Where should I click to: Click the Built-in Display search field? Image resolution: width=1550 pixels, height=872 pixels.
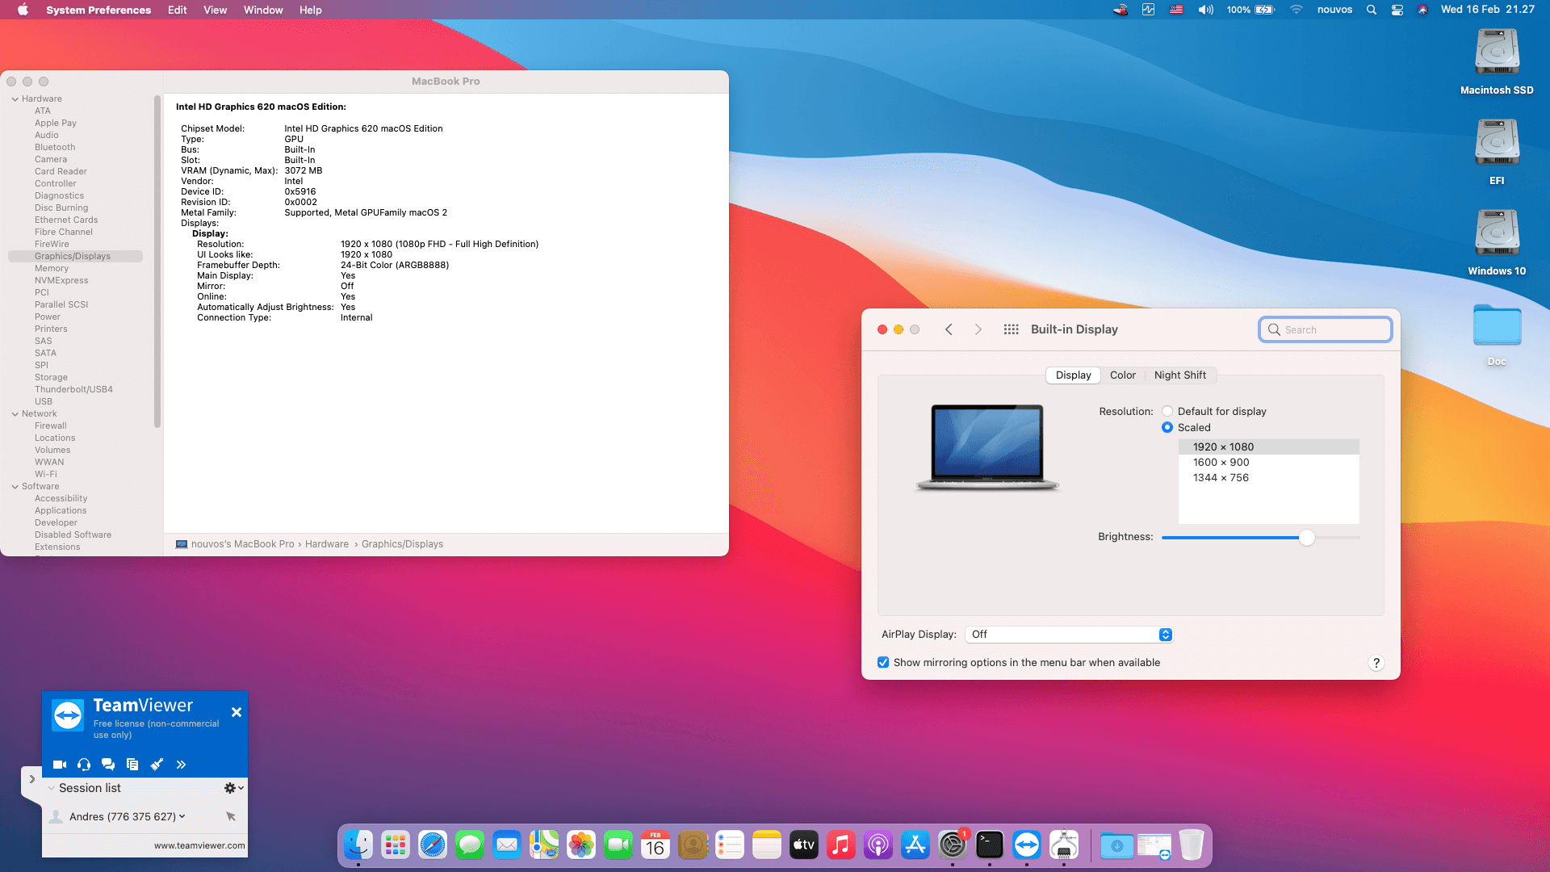click(1325, 329)
